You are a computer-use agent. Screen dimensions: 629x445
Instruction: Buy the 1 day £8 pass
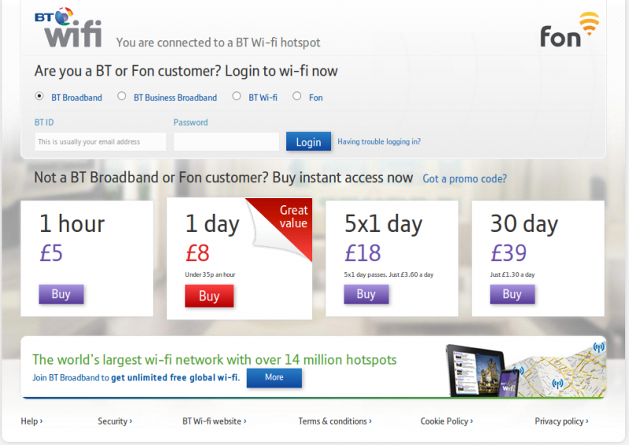(x=209, y=296)
